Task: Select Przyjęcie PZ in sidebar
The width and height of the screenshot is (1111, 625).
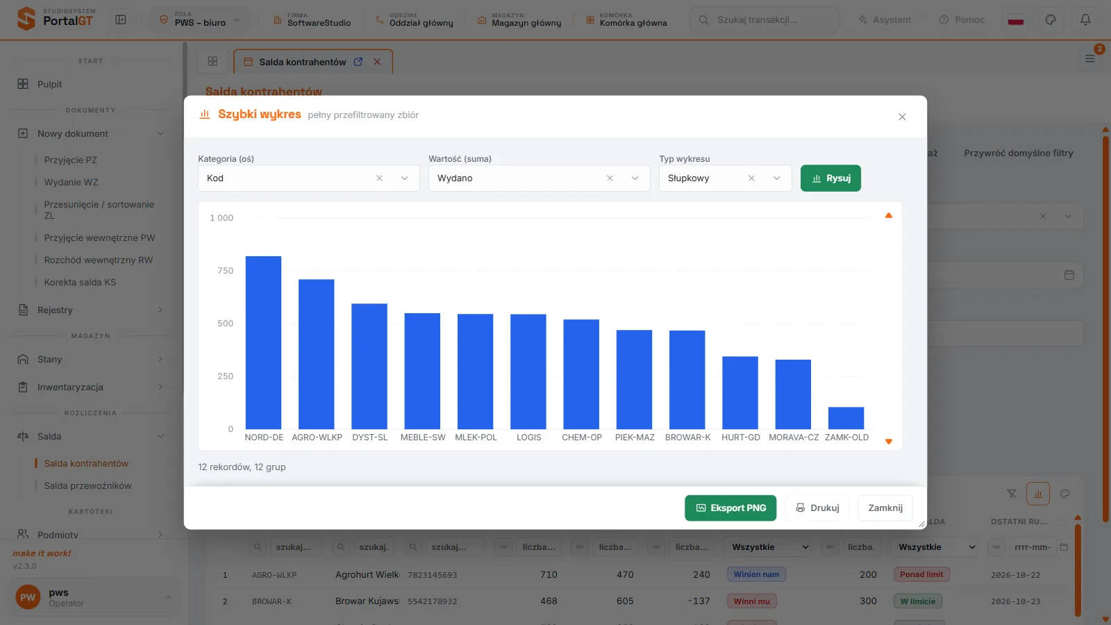Action: 70,160
